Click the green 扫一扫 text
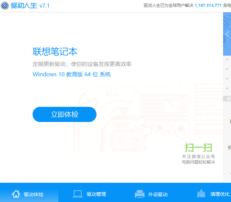Image resolution: width=231 pixels, height=202 pixels. pyautogui.click(x=198, y=147)
